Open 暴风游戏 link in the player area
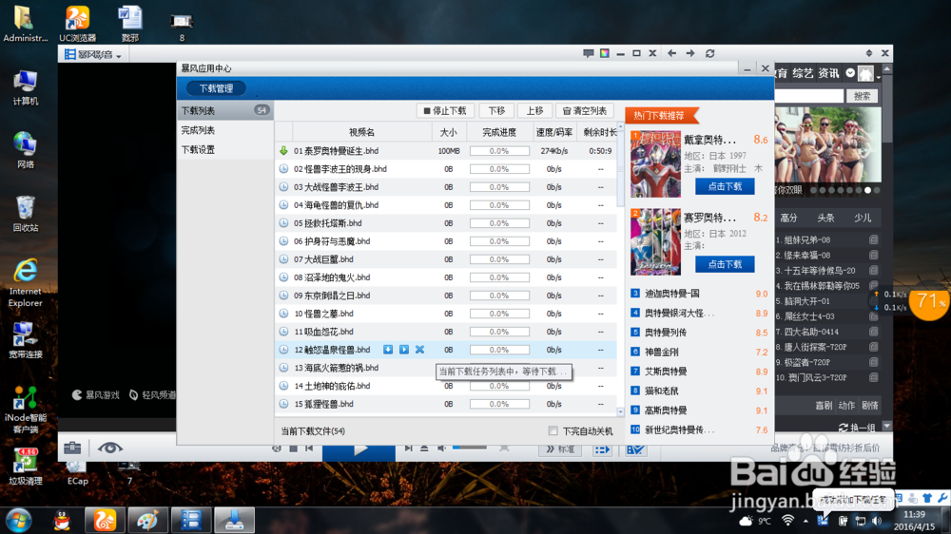The image size is (951, 534). point(96,395)
